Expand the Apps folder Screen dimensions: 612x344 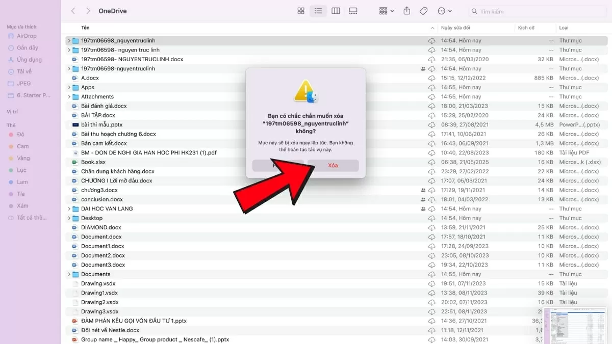click(69, 88)
